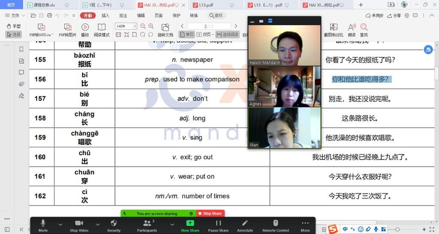The height and width of the screenshot is (234, 439).
Task: Click the page number field 2/13
Action: pos(209,26)
